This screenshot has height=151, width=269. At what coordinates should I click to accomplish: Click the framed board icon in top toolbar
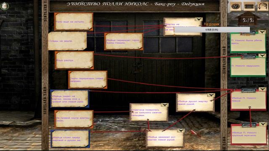pyautogui.click(x=249, y=6)
